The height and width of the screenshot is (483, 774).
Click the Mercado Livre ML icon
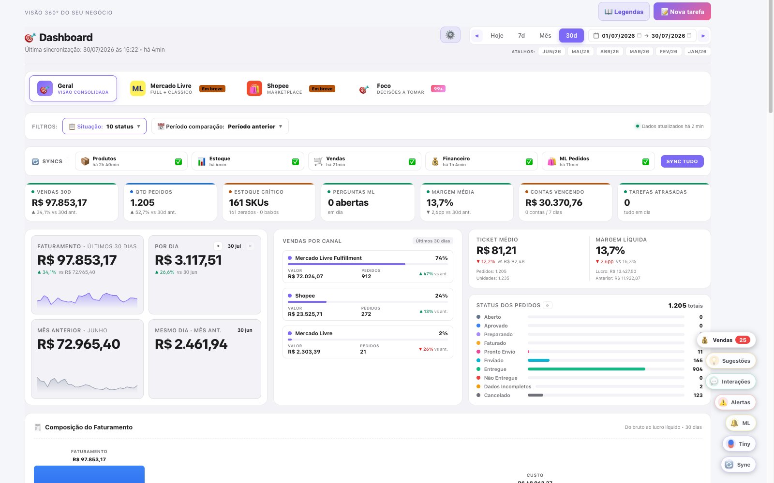pyautogui.click(x=138, y=88)
